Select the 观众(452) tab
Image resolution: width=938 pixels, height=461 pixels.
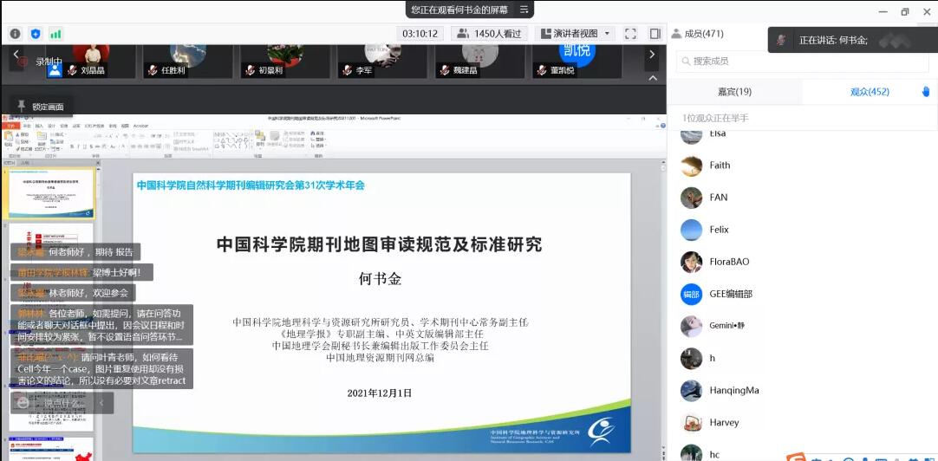[x=869, y=92]
